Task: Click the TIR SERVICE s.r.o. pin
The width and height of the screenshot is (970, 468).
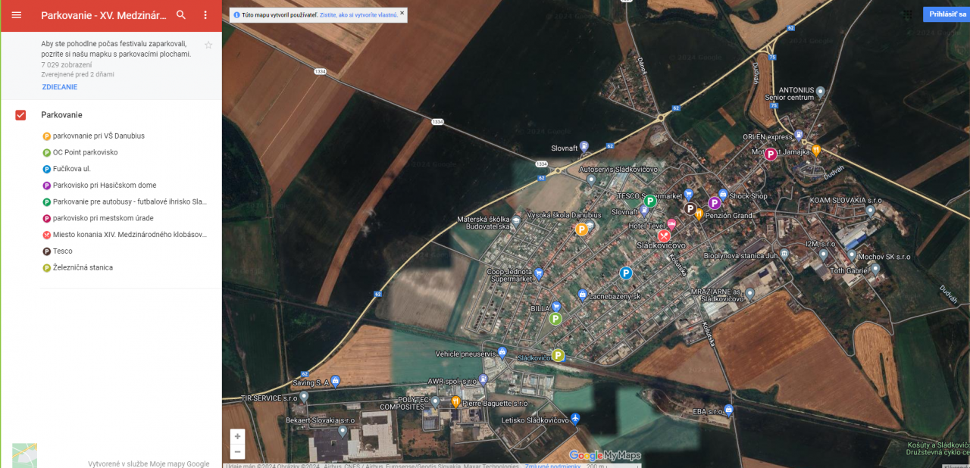Action: [x=304, y=396]
